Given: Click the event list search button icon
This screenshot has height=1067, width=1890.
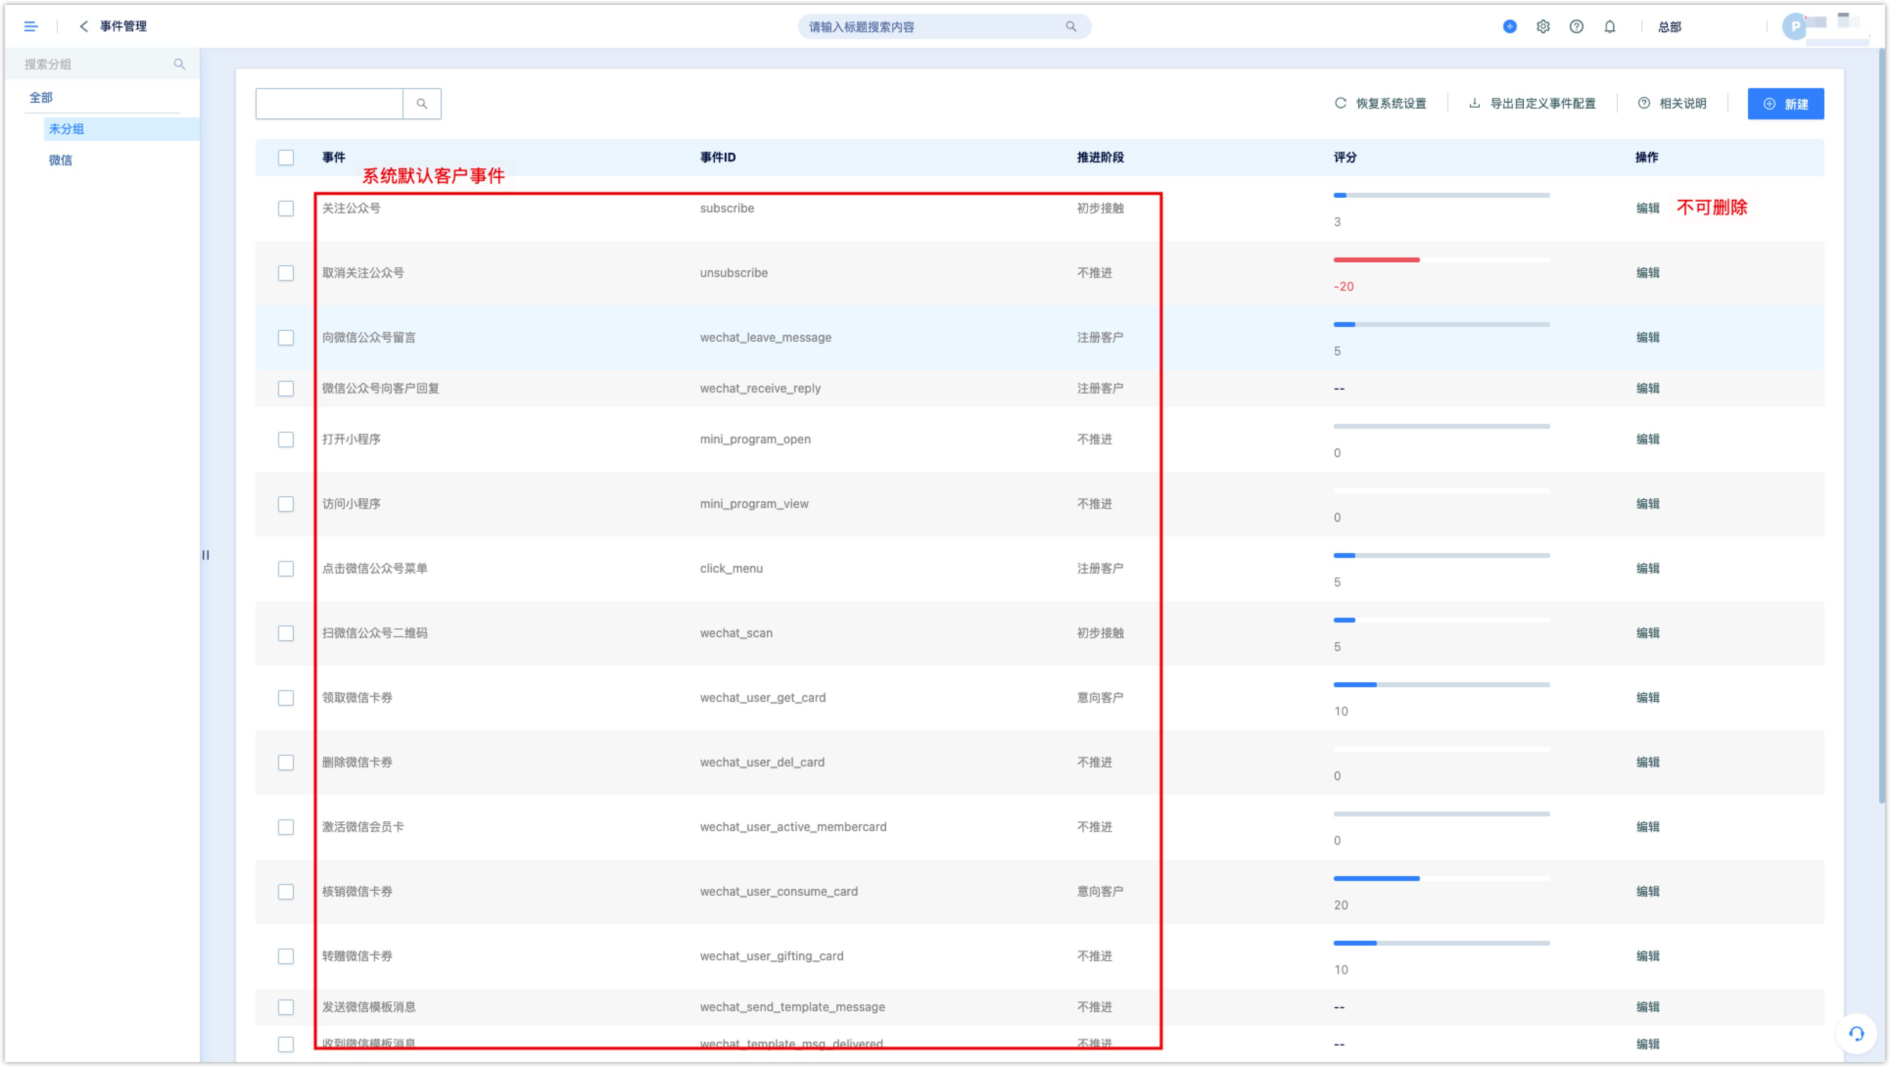Looking at the screenshot, I should click(422, 103).
